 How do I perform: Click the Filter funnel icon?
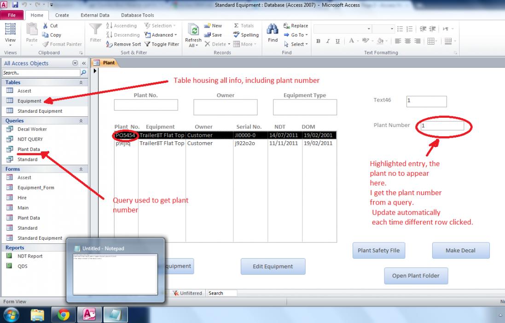95,33
